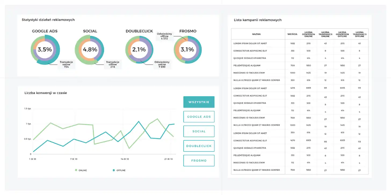Click 'Statystyki działań reklamowych' heading
The width and height of the screenshot is (391, 195).
coord(48,20)
